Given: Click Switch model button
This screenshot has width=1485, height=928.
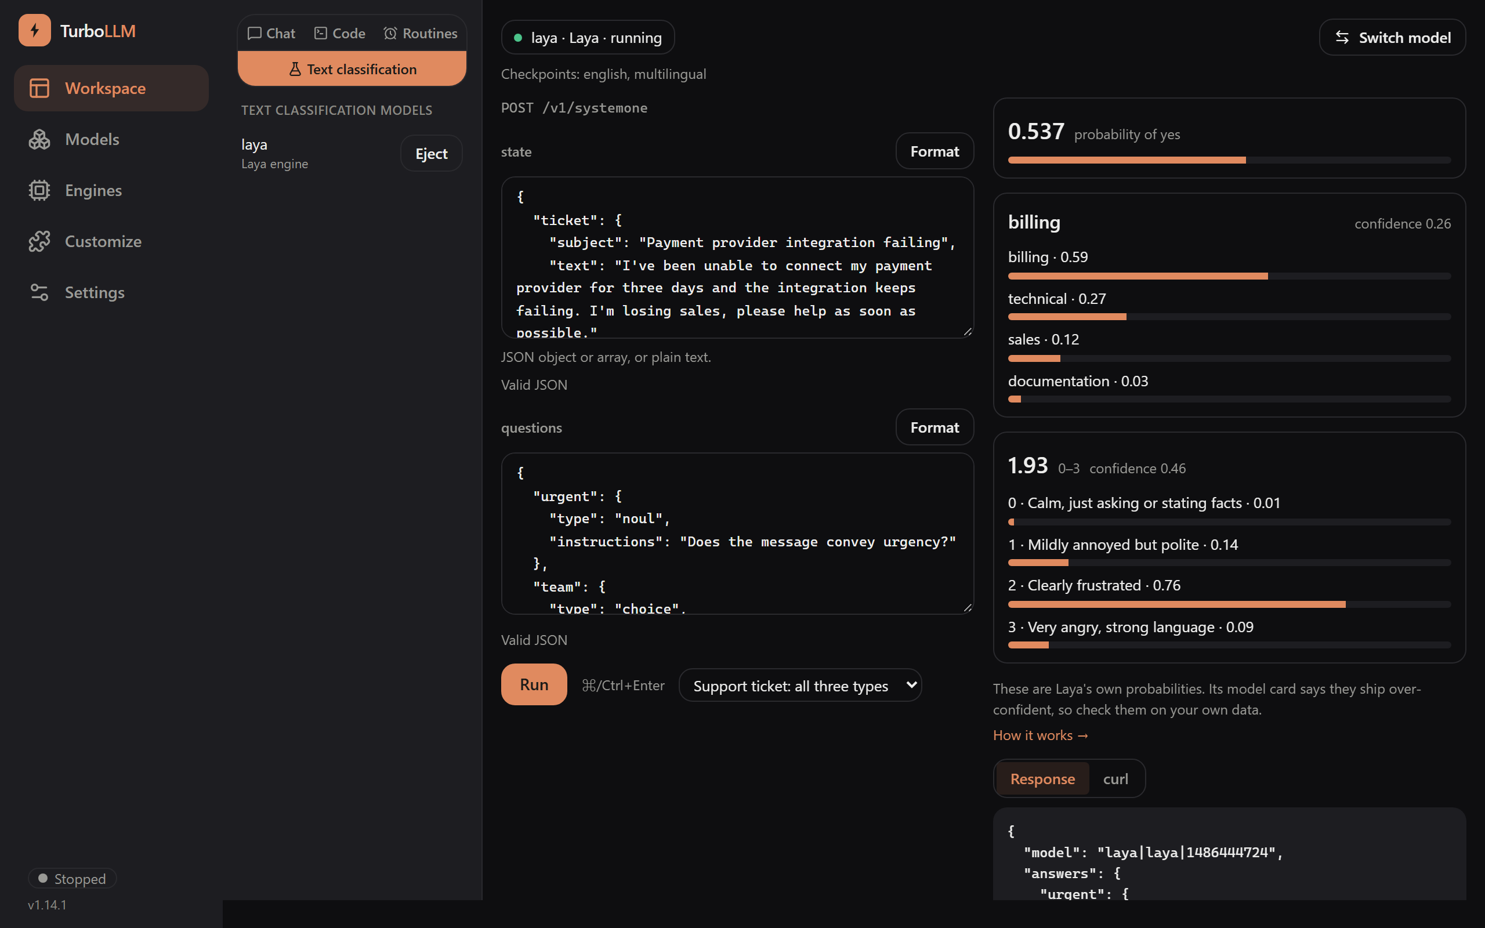Looking at the screenshot, I should click(x=1392, y=38).
